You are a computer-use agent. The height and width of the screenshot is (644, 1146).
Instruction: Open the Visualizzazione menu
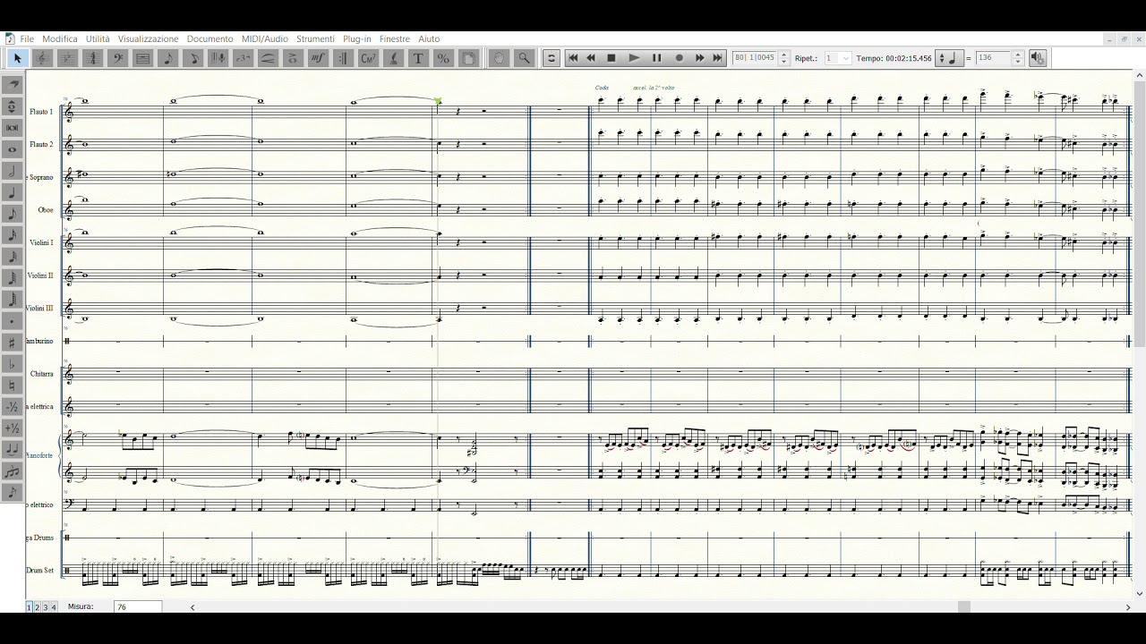(x=149, y=38)
